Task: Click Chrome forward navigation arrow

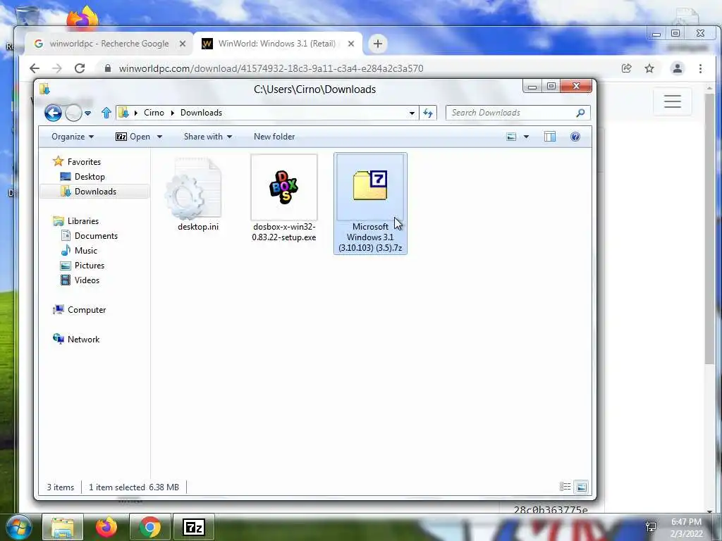Action: click(x=56, y=68)
